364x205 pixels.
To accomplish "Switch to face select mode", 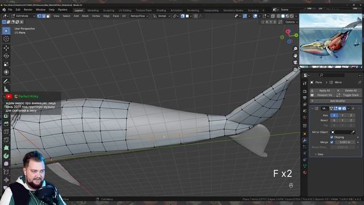I will 48,16.
